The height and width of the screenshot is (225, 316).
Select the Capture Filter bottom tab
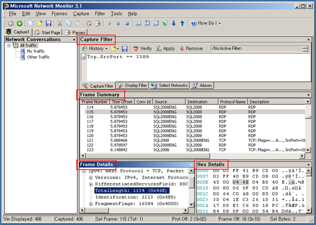click(98, 86)
